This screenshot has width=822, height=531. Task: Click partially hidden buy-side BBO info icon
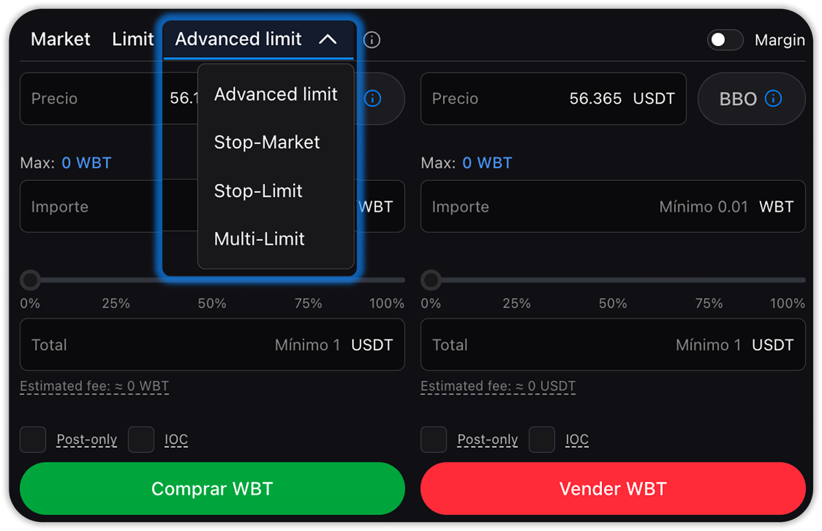(x=372, y=98)
